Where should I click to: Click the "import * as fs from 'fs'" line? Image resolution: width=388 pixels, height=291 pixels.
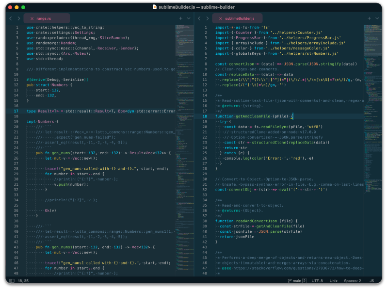click(x=242, y=28)
